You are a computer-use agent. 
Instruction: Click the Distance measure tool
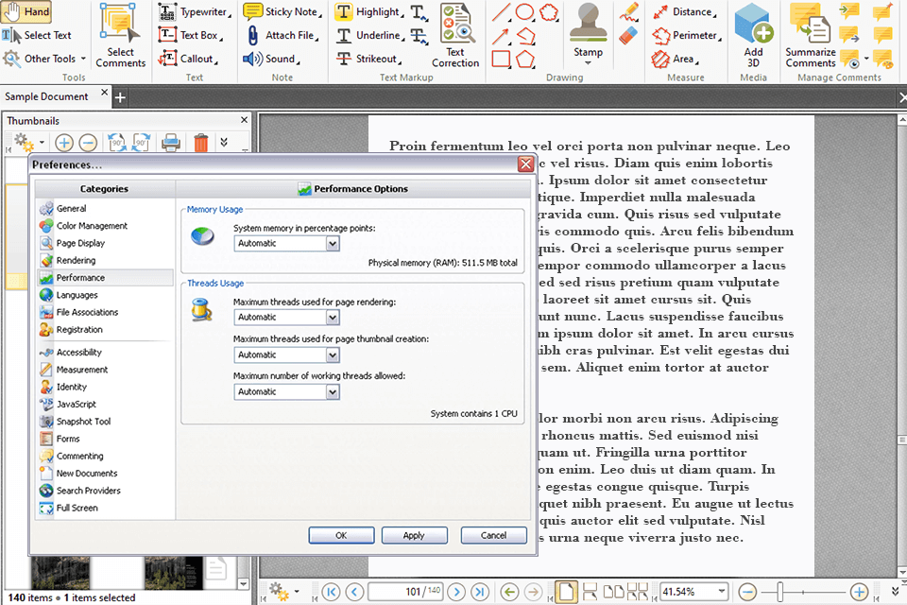685,12
